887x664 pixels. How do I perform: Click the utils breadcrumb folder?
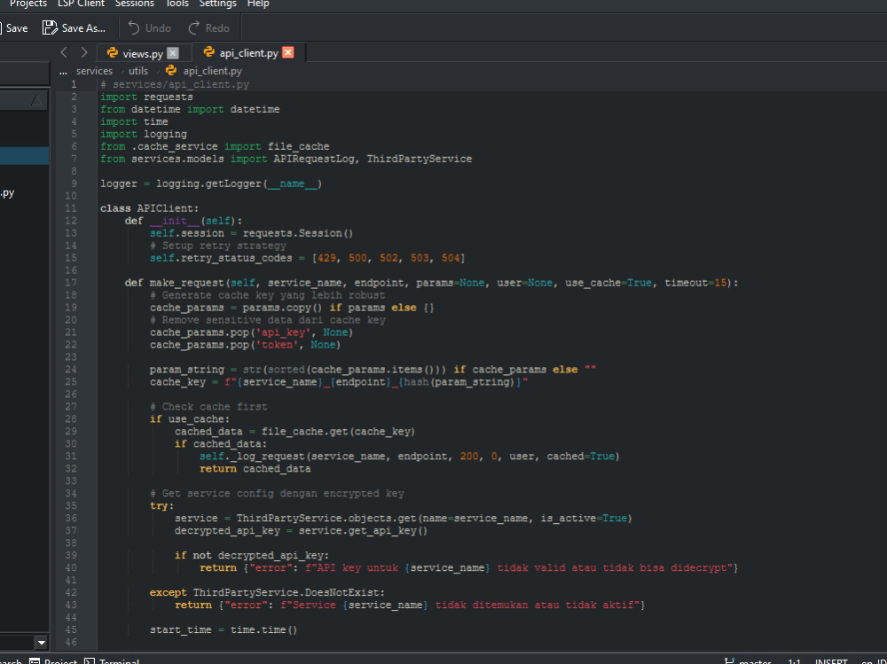pos(138,71)
